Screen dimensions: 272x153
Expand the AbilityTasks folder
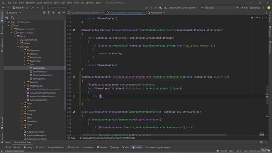click(x=25, y=57)
